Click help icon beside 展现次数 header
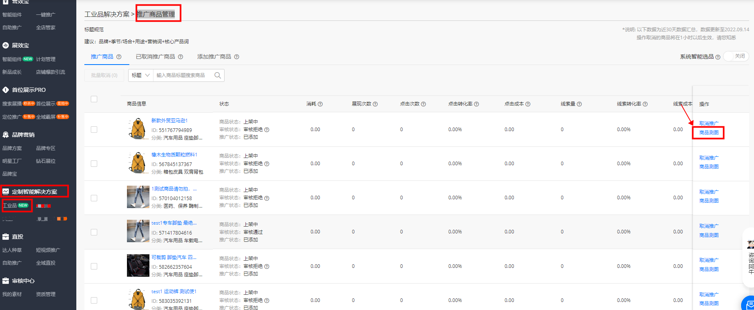The height and width of the screenshot is (310, 754). point(375,104)
